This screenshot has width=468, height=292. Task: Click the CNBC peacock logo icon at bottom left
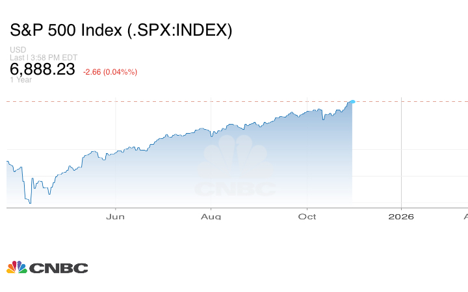(x=17, y=267)
